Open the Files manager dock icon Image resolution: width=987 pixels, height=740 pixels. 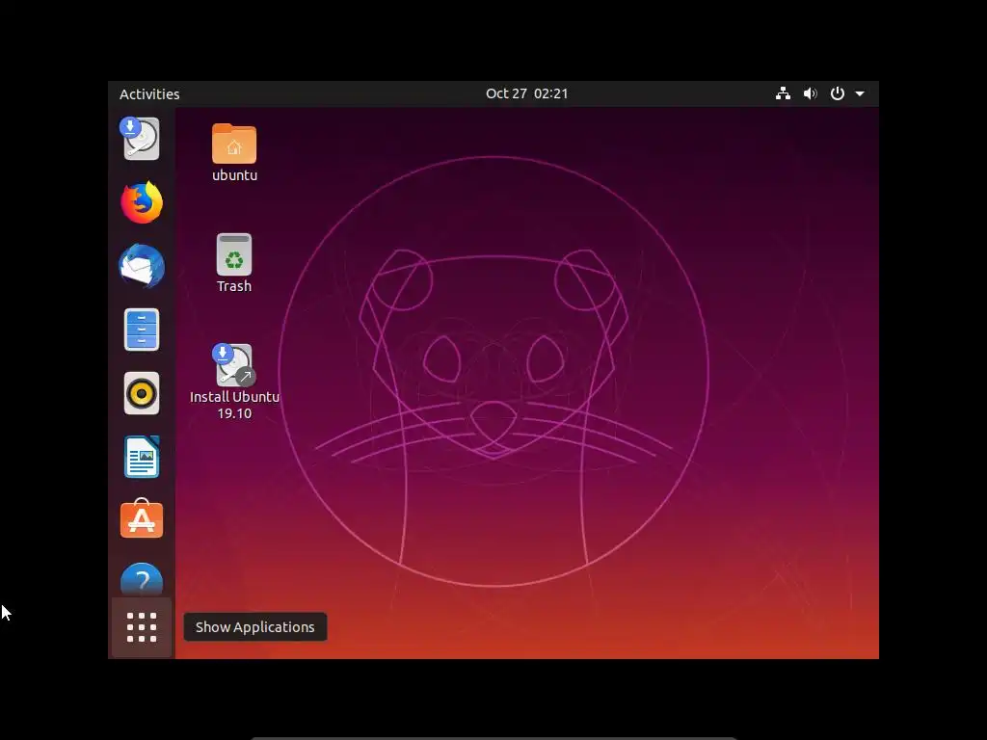pyautogui.click(x=142, y=330)
